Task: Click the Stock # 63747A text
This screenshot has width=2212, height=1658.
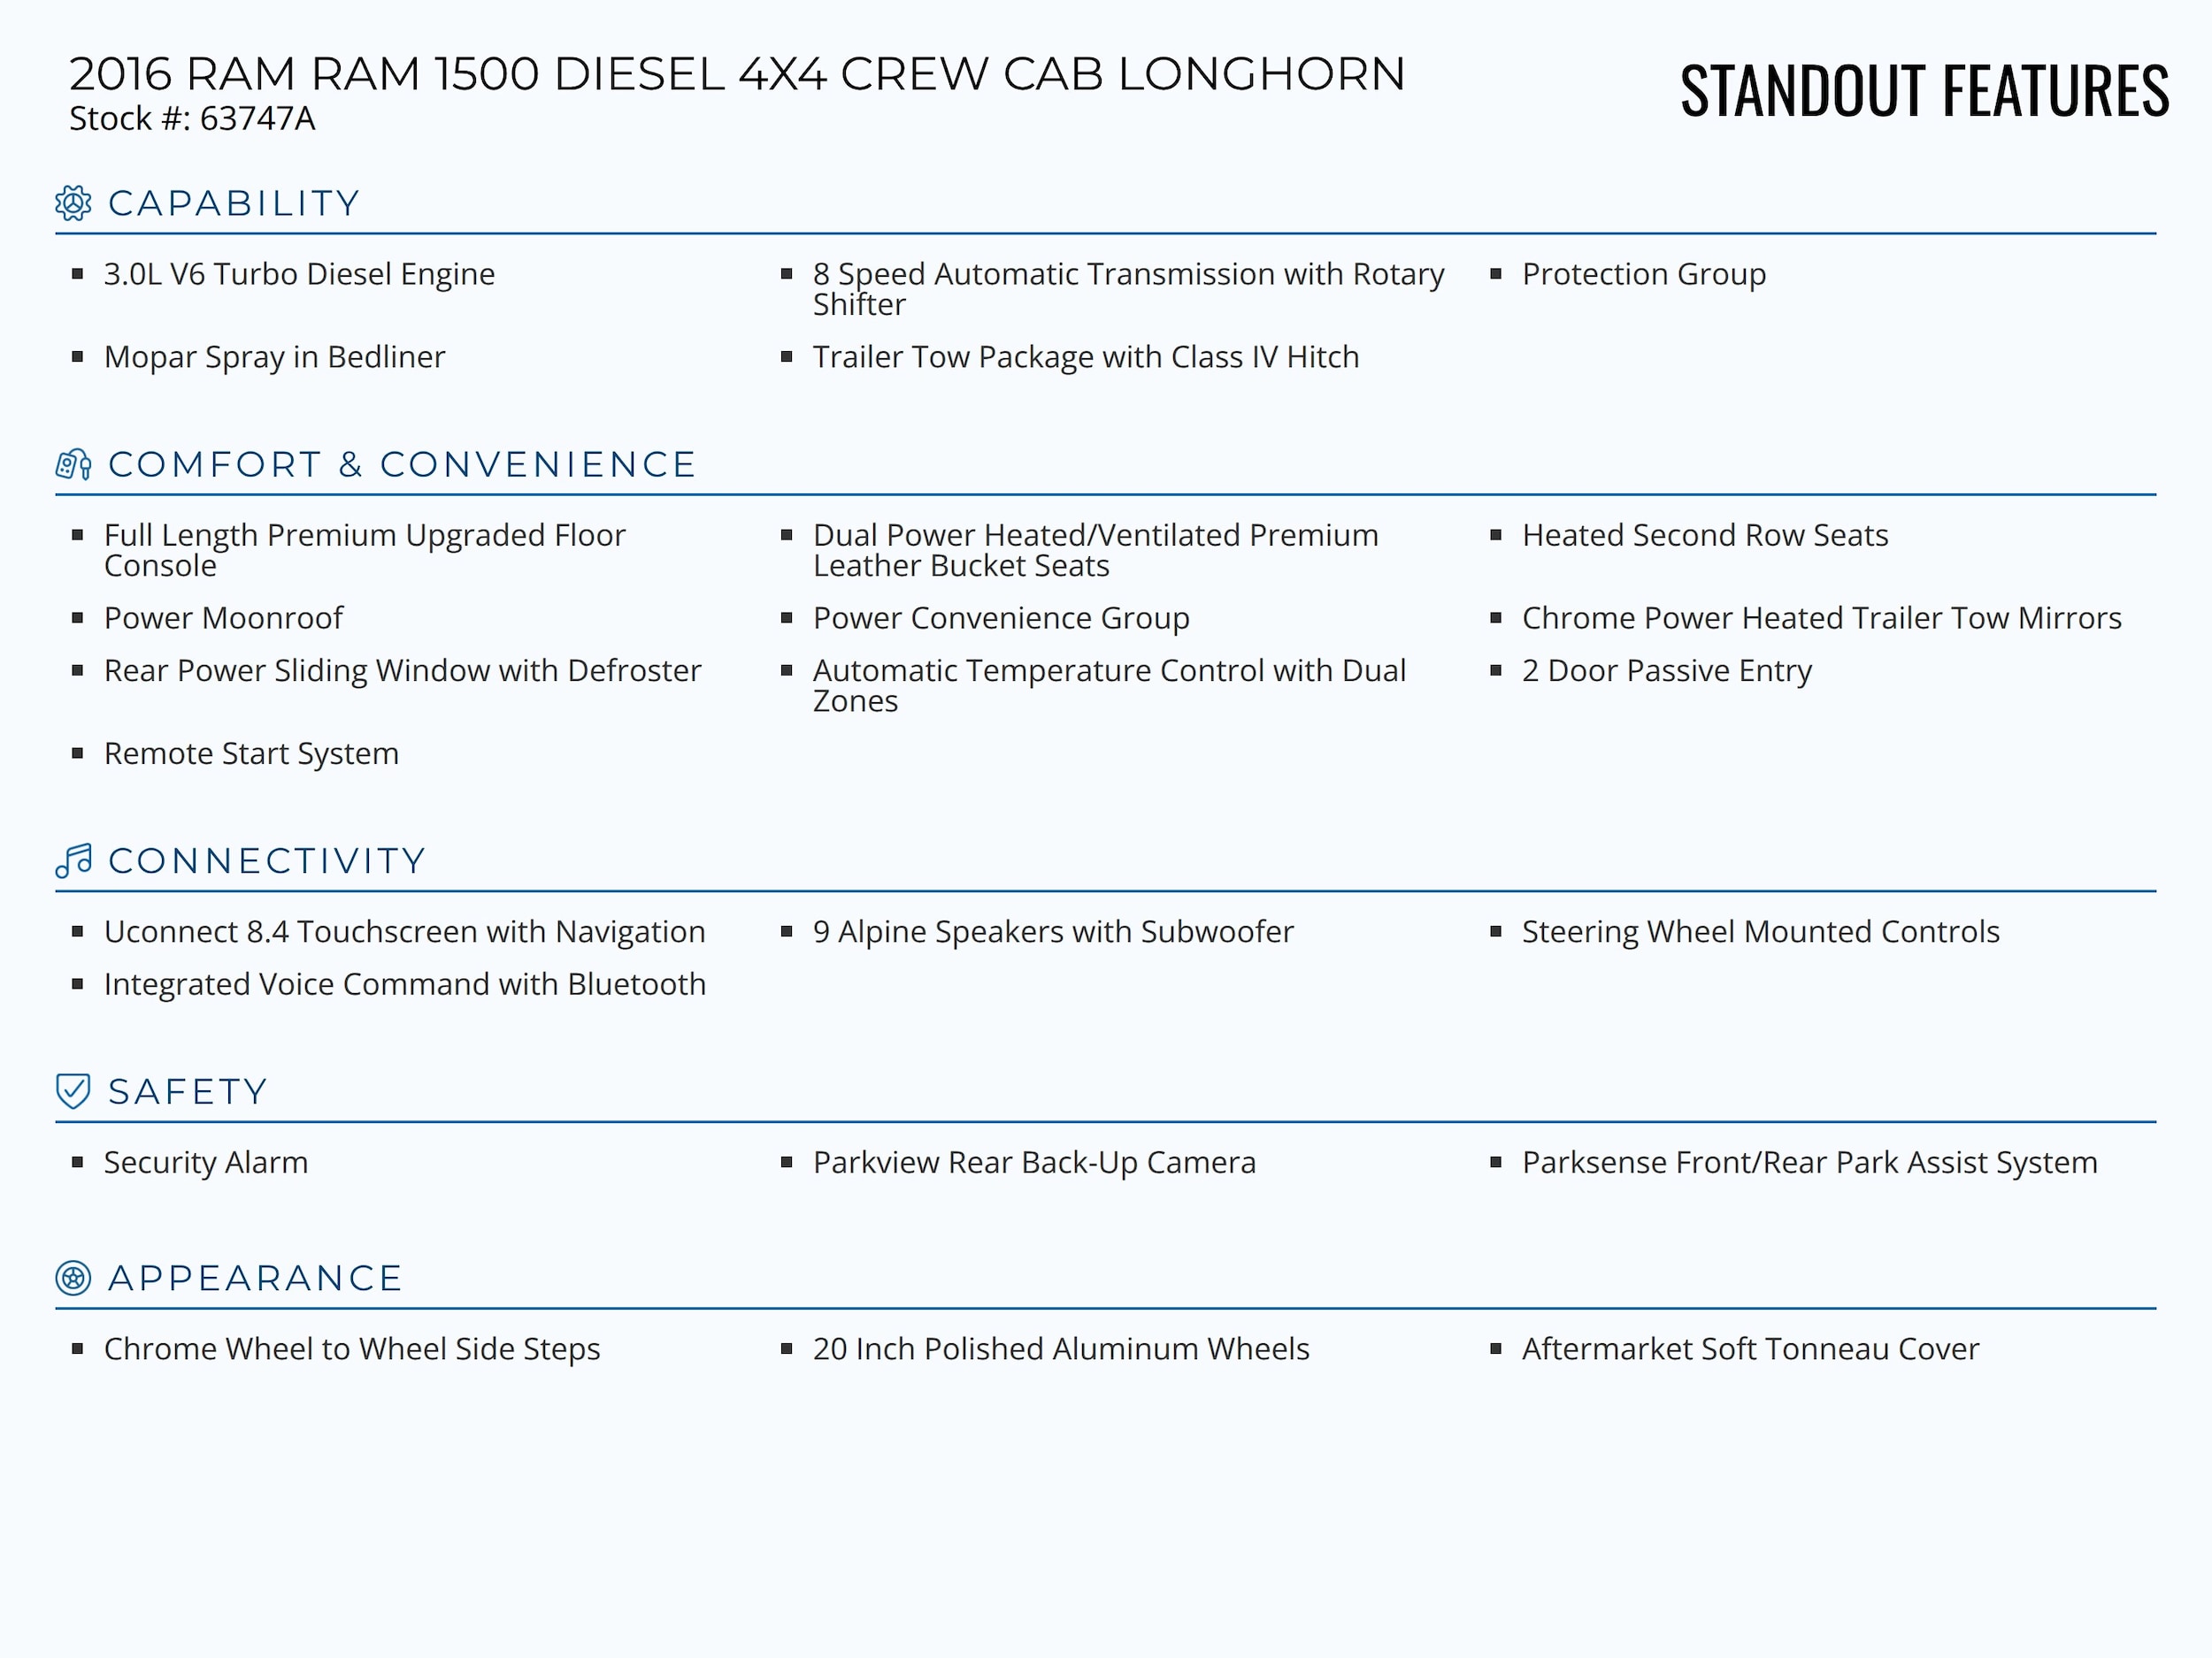Action: (x=192, y=118)
